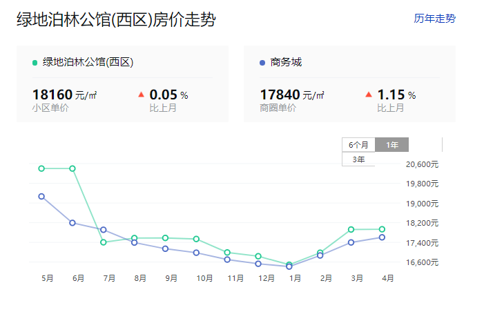Click the 16,600元 axis label
Screen dimensions: 484x312
[x=422, y=262]
